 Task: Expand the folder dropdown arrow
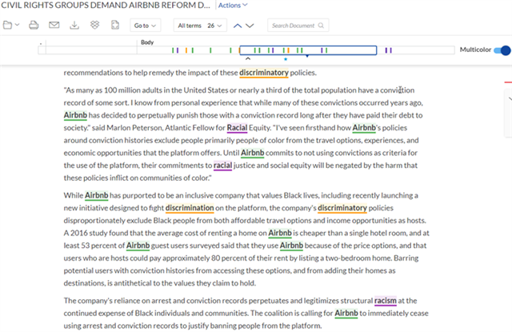(x=18, y=25)
